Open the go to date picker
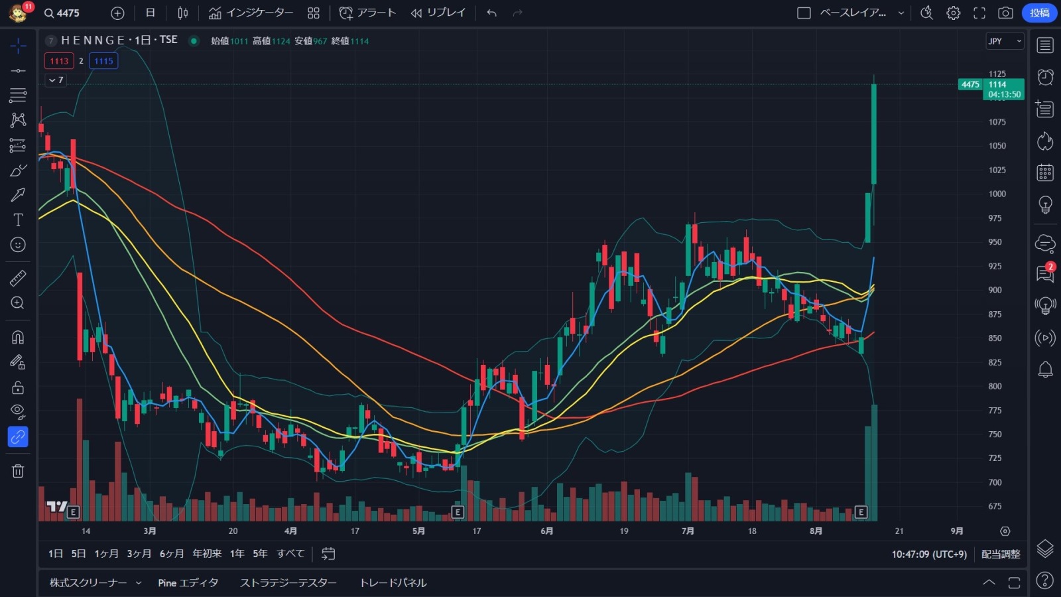This screenshot has width=1061, height=597. point(328,553)
